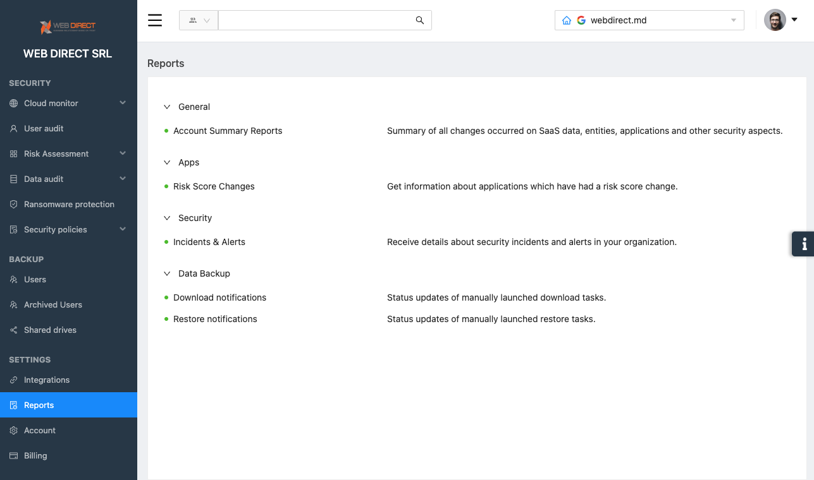
Task: Collapse the Data Backup reports section
Action: click(167, 273)
